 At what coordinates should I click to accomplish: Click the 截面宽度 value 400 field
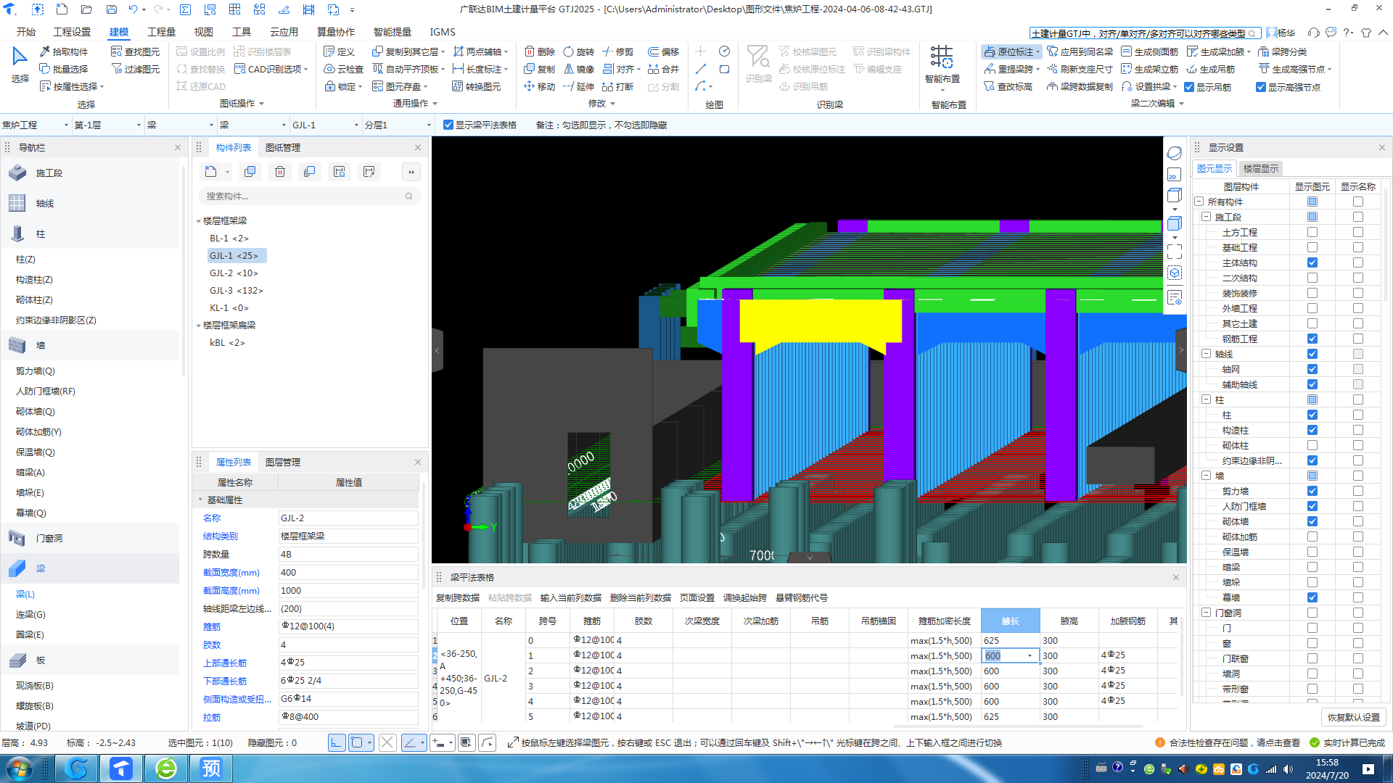(x=348, y=572)
